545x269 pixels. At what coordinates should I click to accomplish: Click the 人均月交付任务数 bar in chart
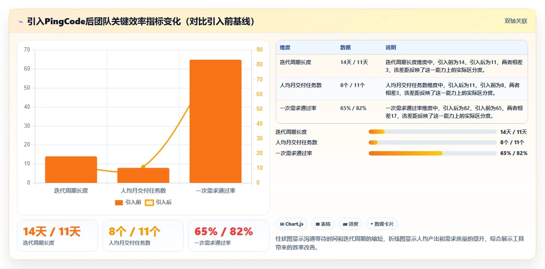tap(143, 175)
